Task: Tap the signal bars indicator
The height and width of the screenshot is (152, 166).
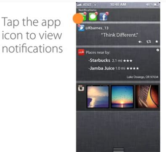Action: [x=79, y=5]
